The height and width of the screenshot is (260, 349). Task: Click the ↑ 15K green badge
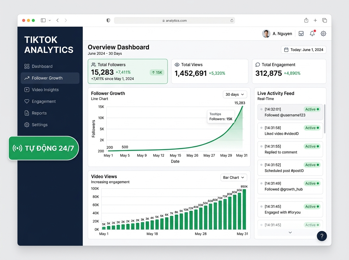point(157,73)
